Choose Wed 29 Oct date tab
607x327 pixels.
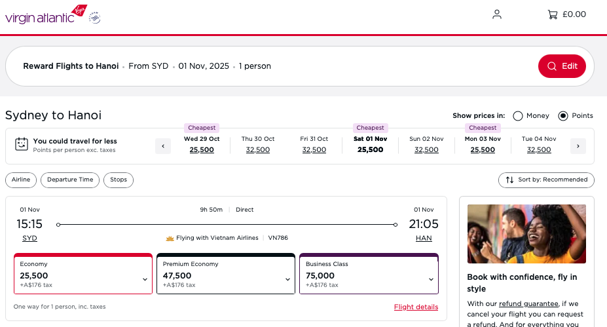pos(202,144)
